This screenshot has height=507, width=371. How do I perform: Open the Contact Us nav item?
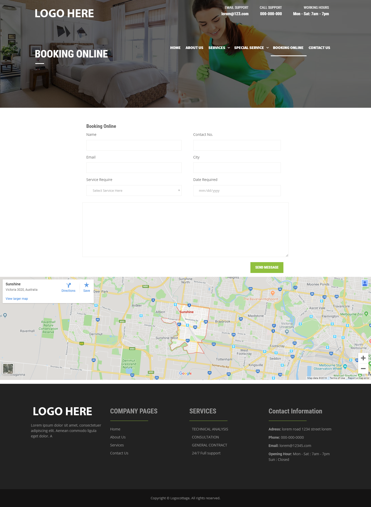tap(319, 48)
